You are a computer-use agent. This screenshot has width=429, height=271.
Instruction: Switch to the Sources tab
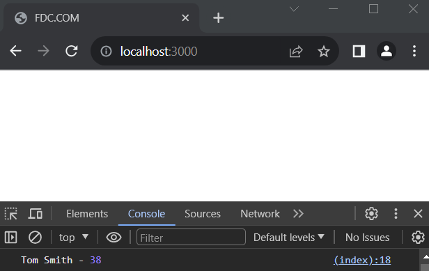point(203,214)
